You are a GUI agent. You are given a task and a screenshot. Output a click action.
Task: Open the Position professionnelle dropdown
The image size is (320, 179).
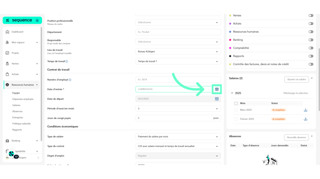tap(178, 22)
